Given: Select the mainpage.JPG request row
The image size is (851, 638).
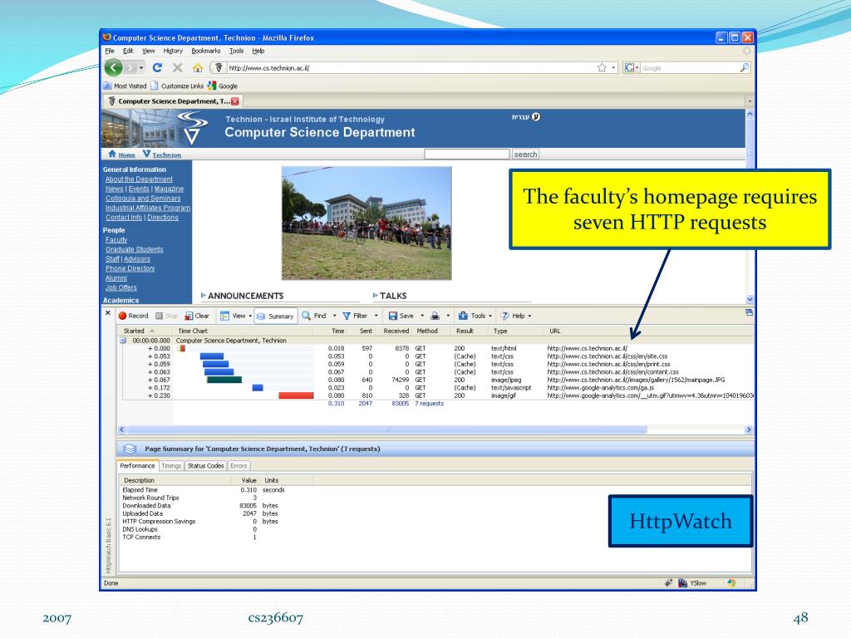Looking at the screenshot, I should [x=437, y=380].
